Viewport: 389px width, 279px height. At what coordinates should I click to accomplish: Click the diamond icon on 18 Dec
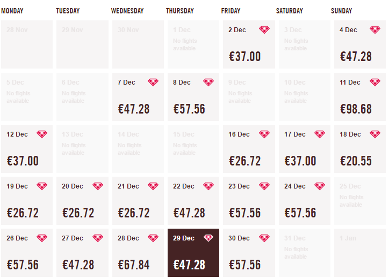(375, 134)
